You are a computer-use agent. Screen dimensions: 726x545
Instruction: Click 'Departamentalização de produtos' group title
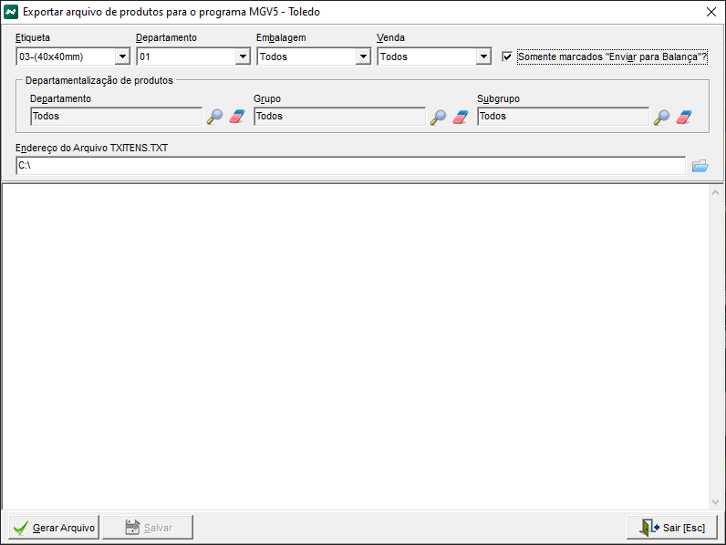tap(99, 80)
